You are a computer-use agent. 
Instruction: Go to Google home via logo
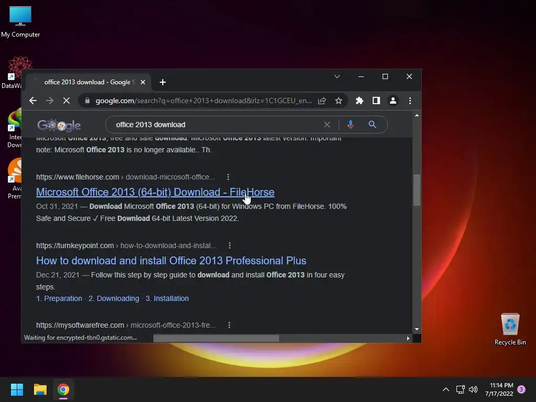[x=59, y=125]
